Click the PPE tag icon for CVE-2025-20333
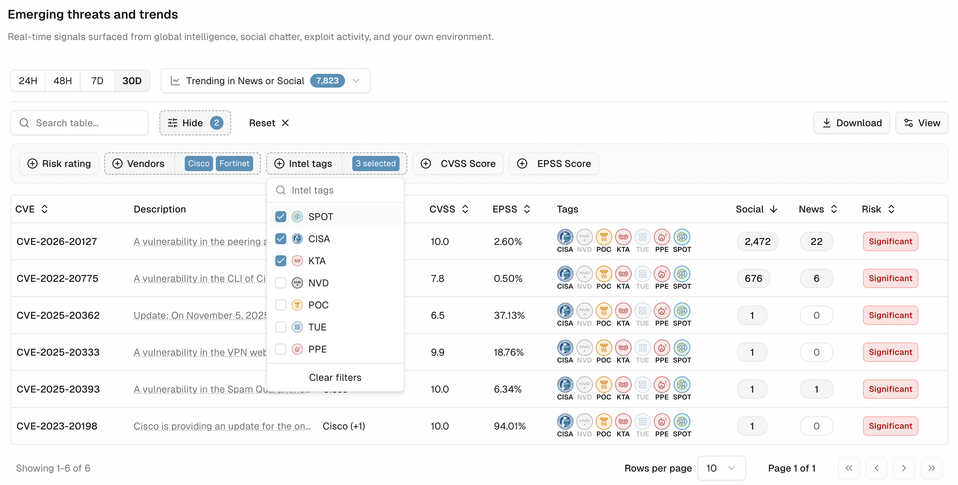Image resolution: width=958 pixels, height=485 pixels. coord(662,348)
